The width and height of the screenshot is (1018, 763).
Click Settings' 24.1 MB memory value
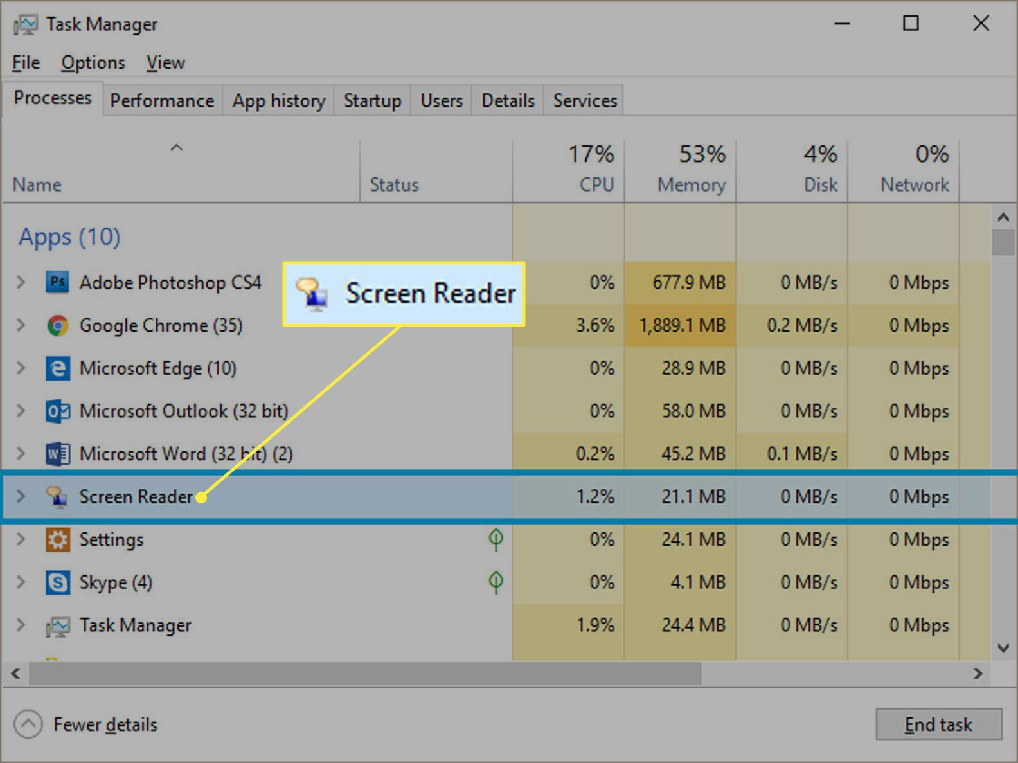693,539
